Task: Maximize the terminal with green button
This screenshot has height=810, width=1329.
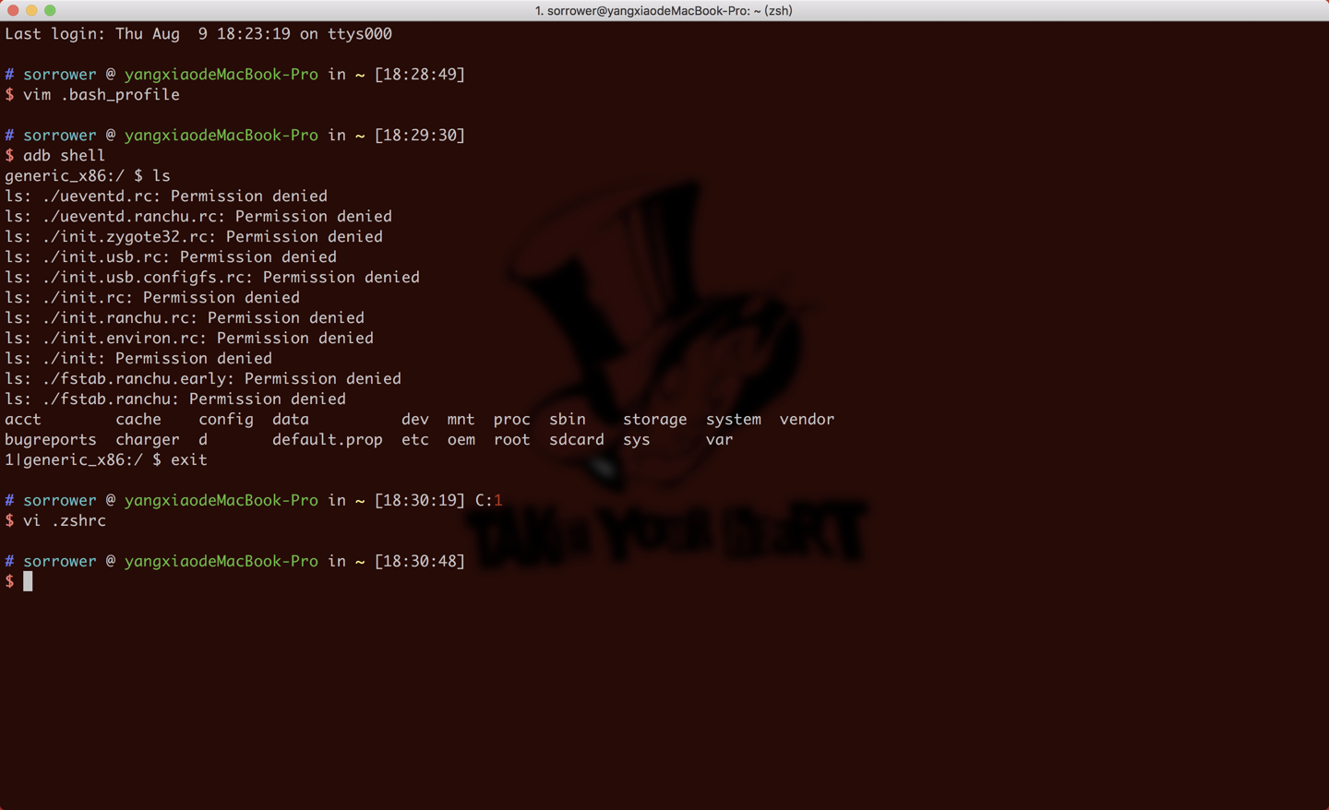Action: coord(50,10)
